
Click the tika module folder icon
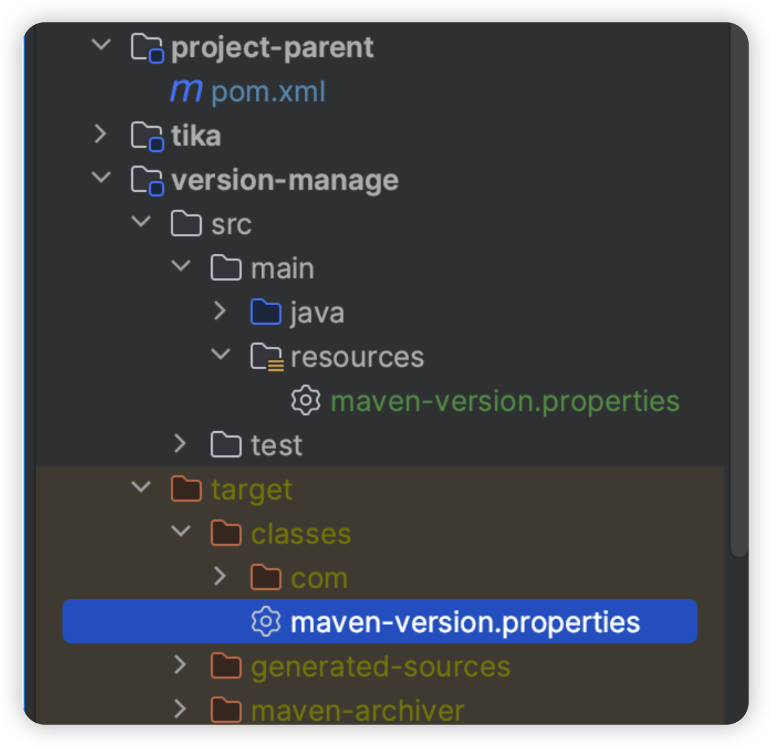[x=147, y=136]
